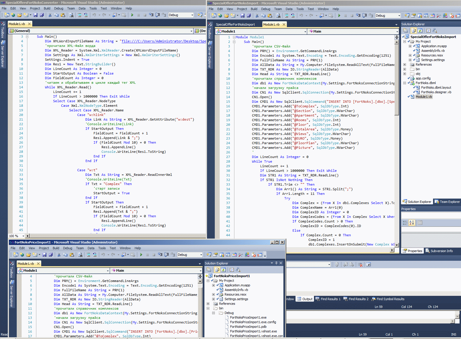Select FortNoks.designer.vb in Solution Explorer
The width and height of the screenshot is (461, 339).
click(x=436, y=92)
